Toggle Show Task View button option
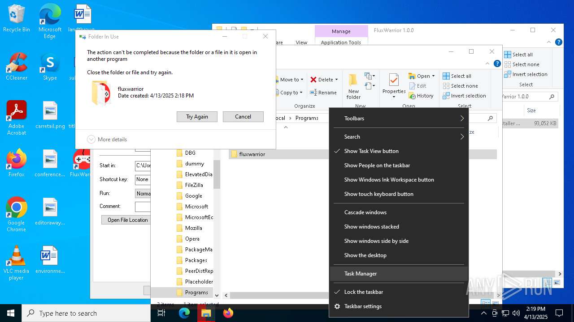 tap(399, 151)
